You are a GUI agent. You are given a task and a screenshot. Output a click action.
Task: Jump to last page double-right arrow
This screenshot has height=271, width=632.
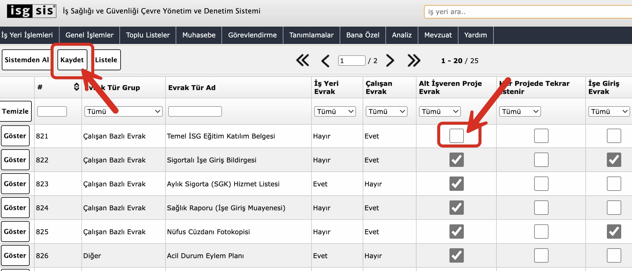click(x=414, y=61)
